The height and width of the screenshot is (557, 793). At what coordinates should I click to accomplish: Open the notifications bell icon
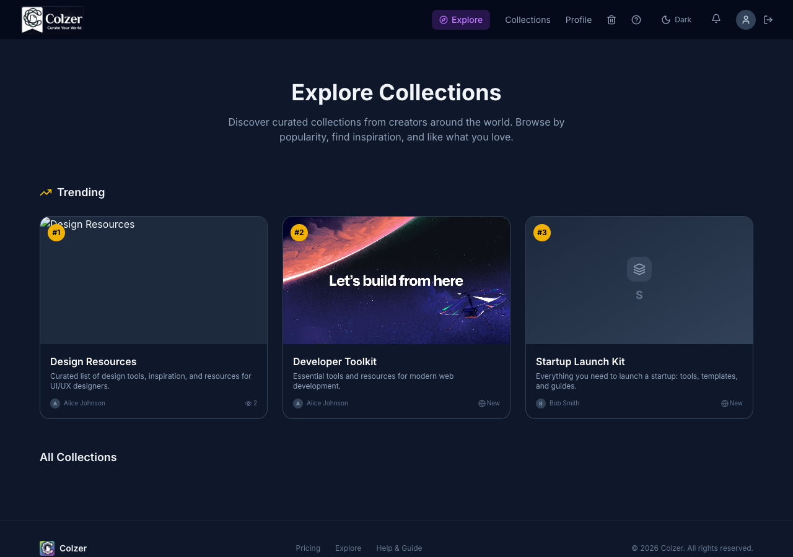[x=715, y=19]
